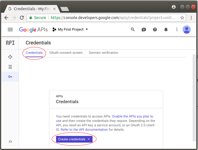Image resolution: width=198 pixels, height=150 pixels.
Task: Open the account avatar menu
Action: [x=186, y=30]
